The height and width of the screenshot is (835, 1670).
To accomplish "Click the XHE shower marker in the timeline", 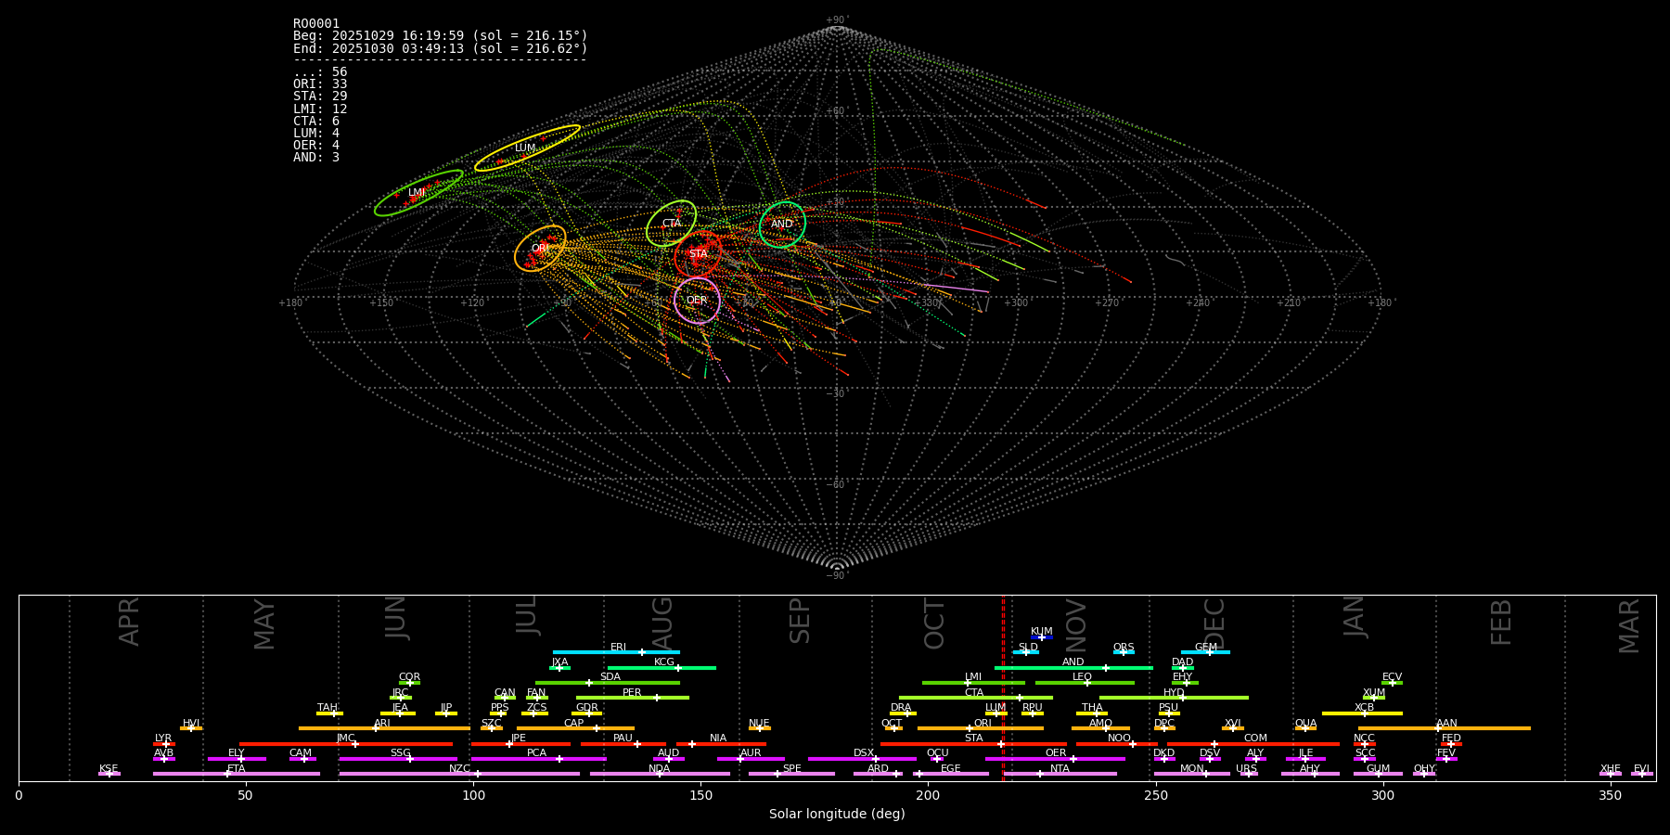I will [1611, 774].
